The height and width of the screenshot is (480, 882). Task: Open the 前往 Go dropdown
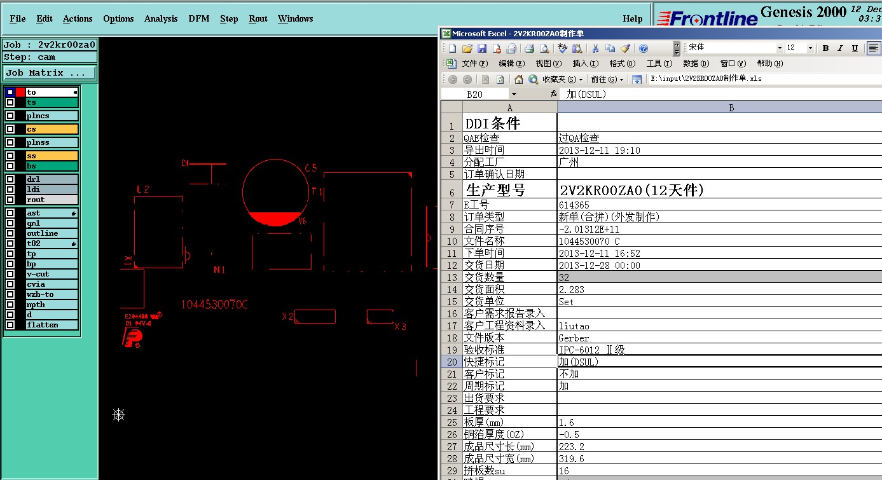coord(607,79)
